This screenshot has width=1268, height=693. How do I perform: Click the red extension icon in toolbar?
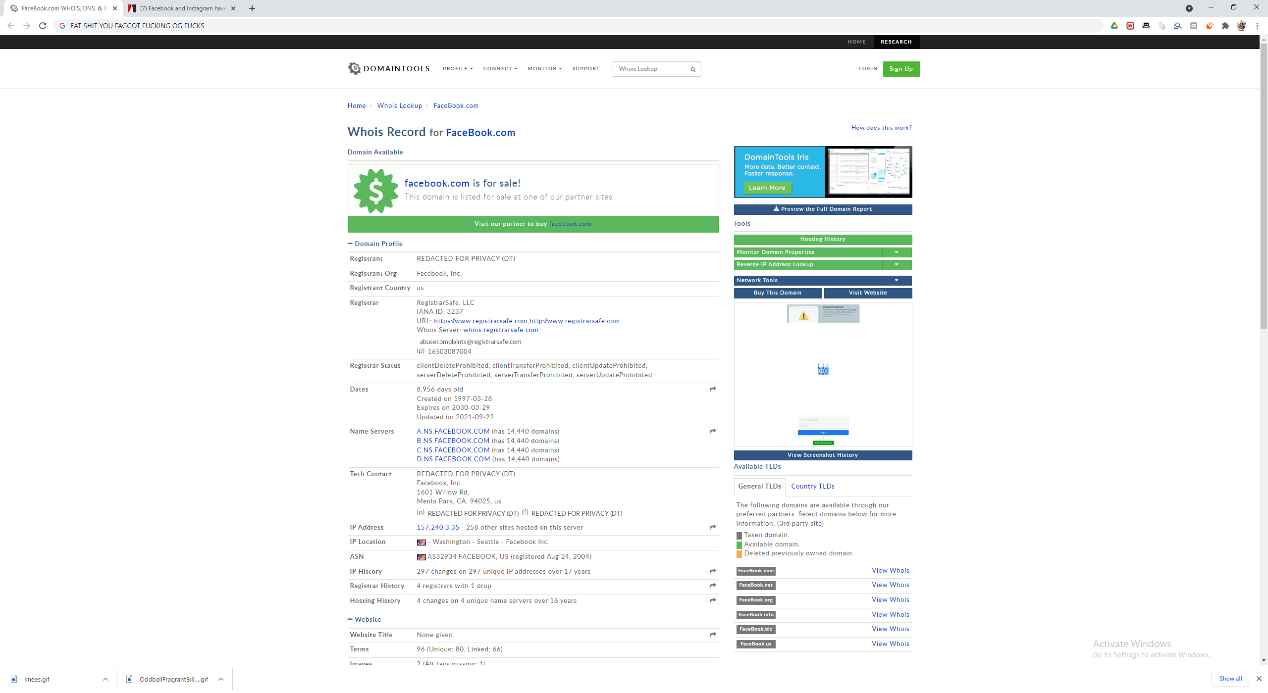click(x=1130, y=26)
